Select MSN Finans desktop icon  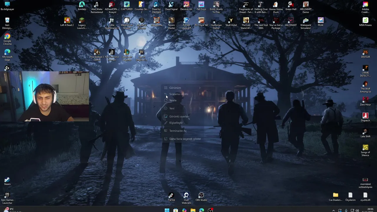[x=365, y=22]
